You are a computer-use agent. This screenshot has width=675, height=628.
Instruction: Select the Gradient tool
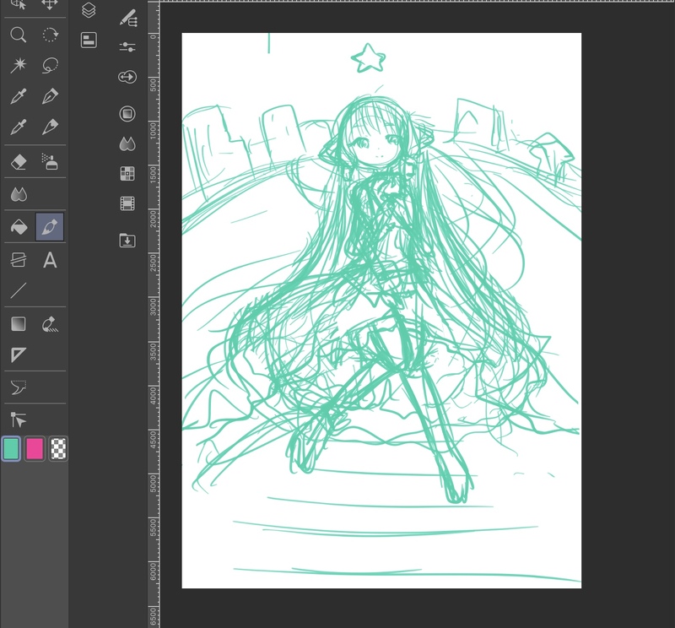[x=18, y=324]
